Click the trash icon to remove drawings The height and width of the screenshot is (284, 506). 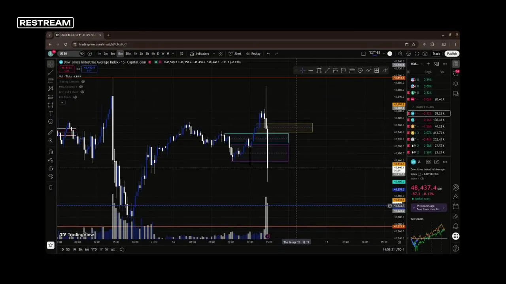[x=51, y=187]
